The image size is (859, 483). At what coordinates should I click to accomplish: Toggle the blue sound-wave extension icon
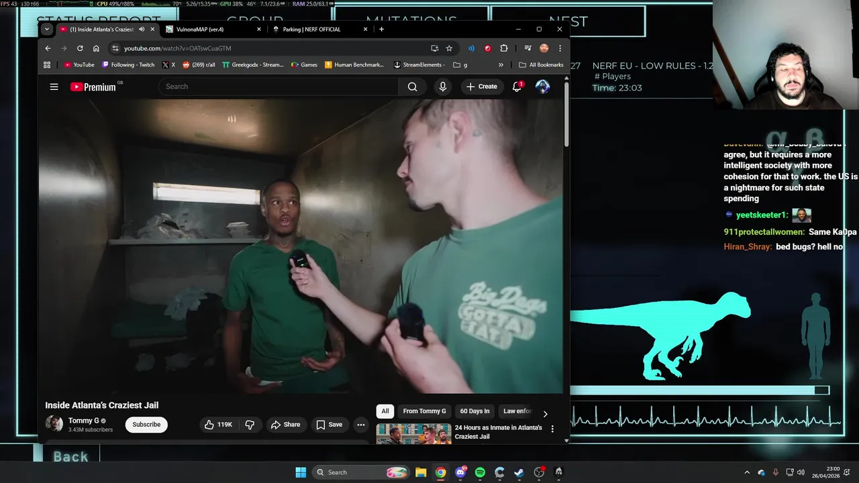(x=471, y=48)
